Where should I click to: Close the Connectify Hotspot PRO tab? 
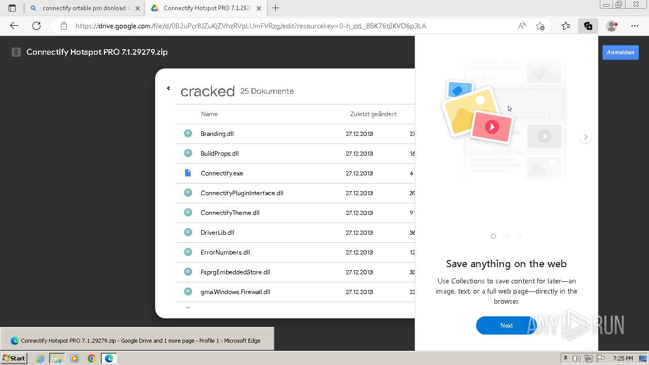[259, 8]
